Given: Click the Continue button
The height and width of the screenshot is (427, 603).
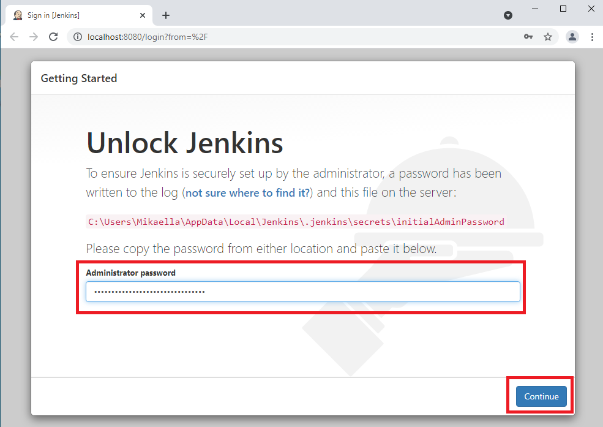Looking at the screenshot, I should click(x=541, y=396).
